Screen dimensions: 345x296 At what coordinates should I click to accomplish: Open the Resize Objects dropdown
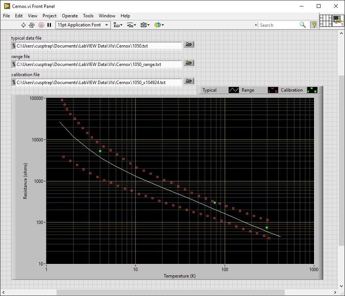(145, 25)
